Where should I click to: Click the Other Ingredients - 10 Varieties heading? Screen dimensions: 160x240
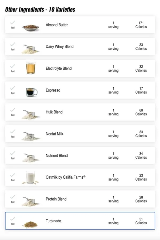click(x=40, y=10)
